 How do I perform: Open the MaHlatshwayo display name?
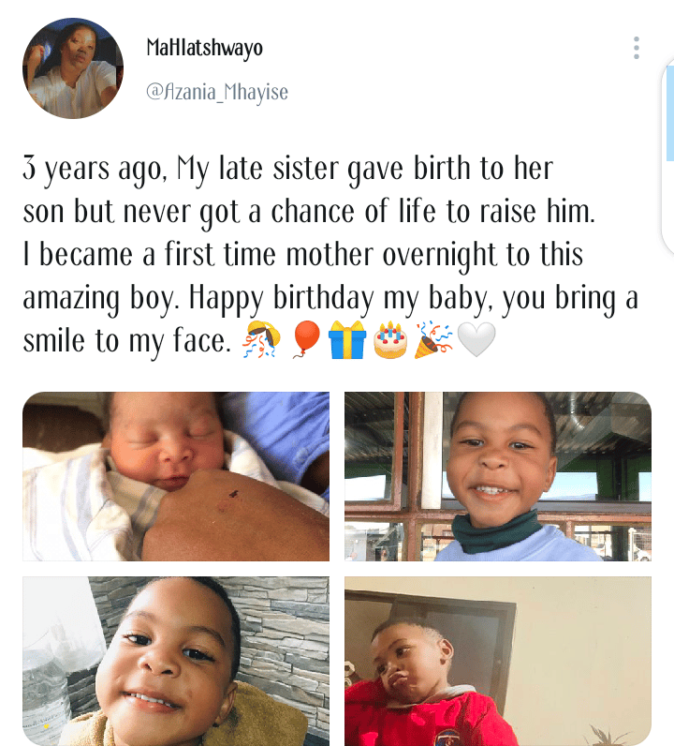(x=205, y=47)
